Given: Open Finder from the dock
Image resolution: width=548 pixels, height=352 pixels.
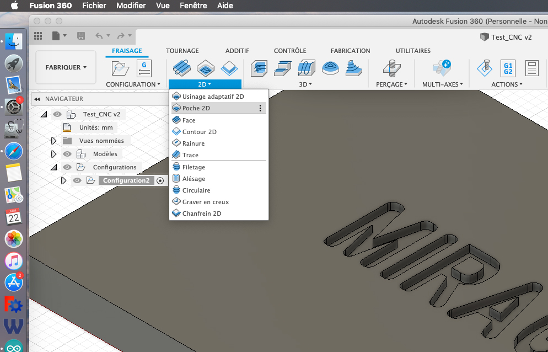Looking at the screenshot, I should click(14, 41).
